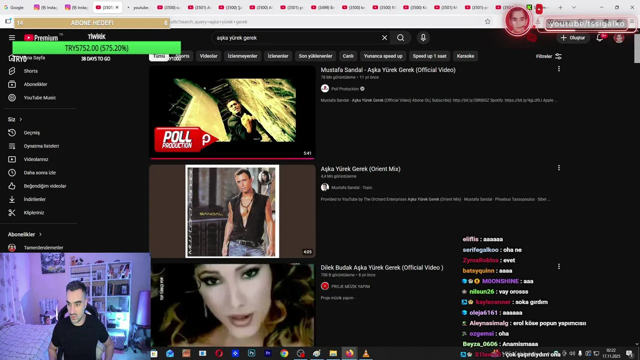The width and height of the screenshot is (640, 360).
Task: Bookmark this page with star icon
Action: 487,21
